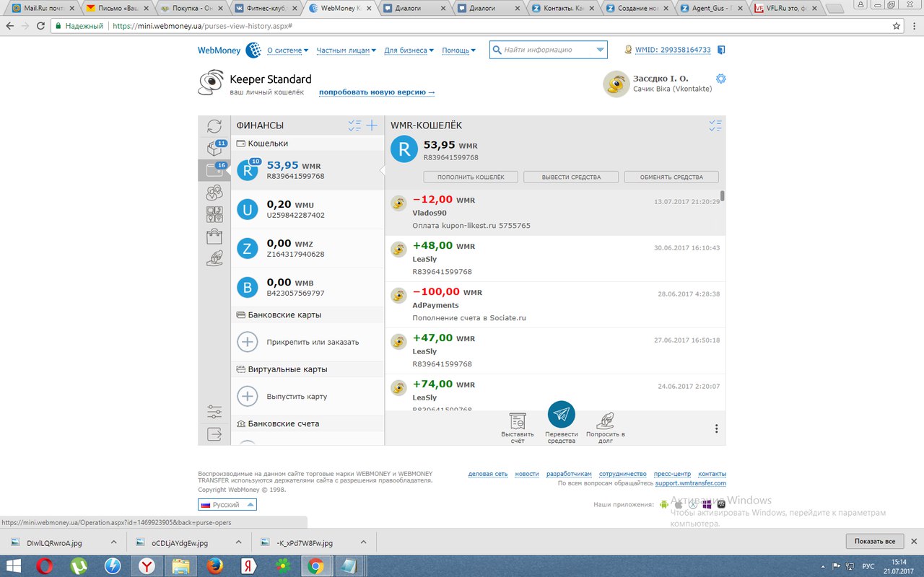Viewport: 924px width, 577px height.
Task: Click the ОБМЕНЯТЬ СРЕДСТВА button
Action: [x=671, y=177]
